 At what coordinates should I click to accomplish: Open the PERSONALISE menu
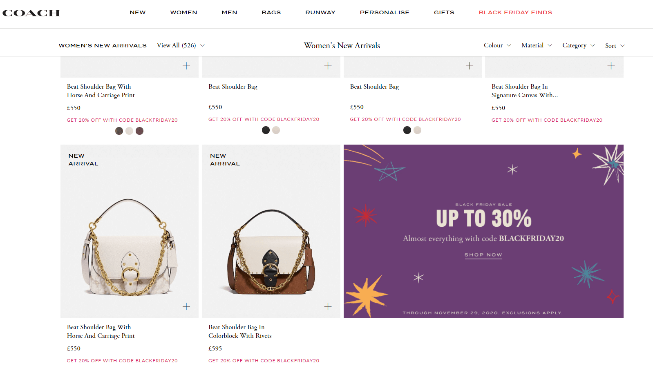pyautogui.click(x=385, y=13)
